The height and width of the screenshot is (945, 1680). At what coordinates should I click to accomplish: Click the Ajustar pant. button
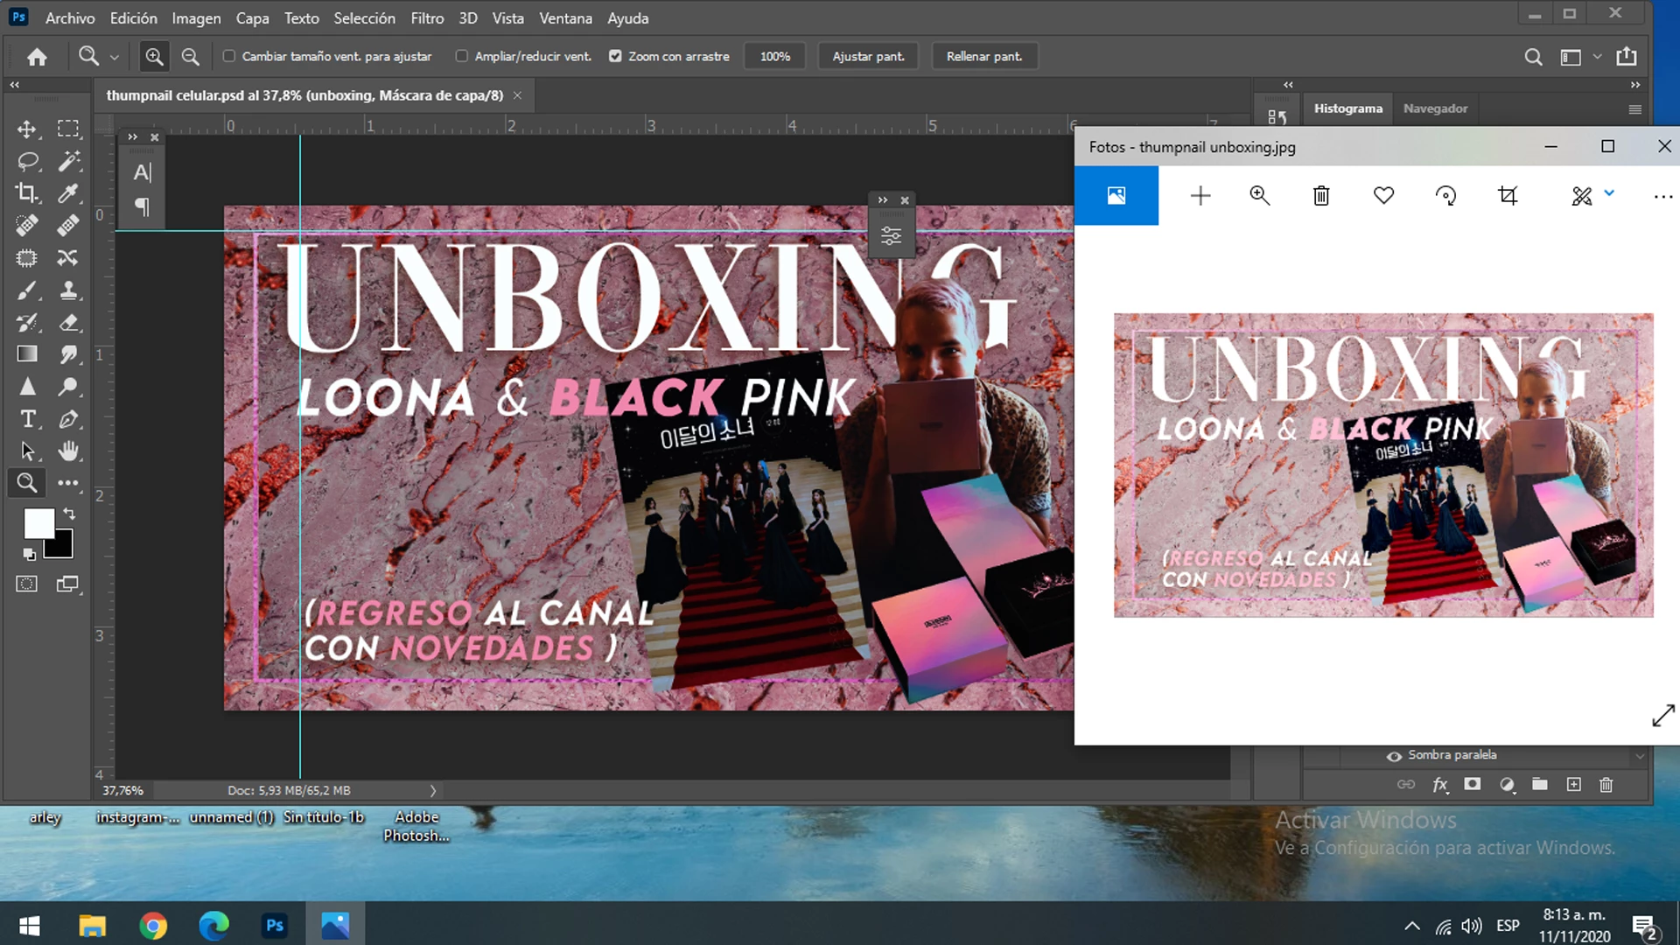point(868,56)
